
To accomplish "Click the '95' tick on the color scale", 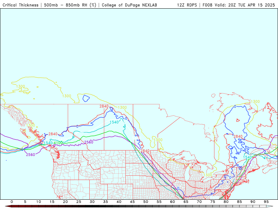I will pos(266,202).
